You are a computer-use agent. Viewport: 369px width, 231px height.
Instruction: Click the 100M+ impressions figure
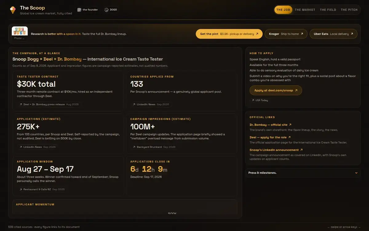[x=143, y=127]
